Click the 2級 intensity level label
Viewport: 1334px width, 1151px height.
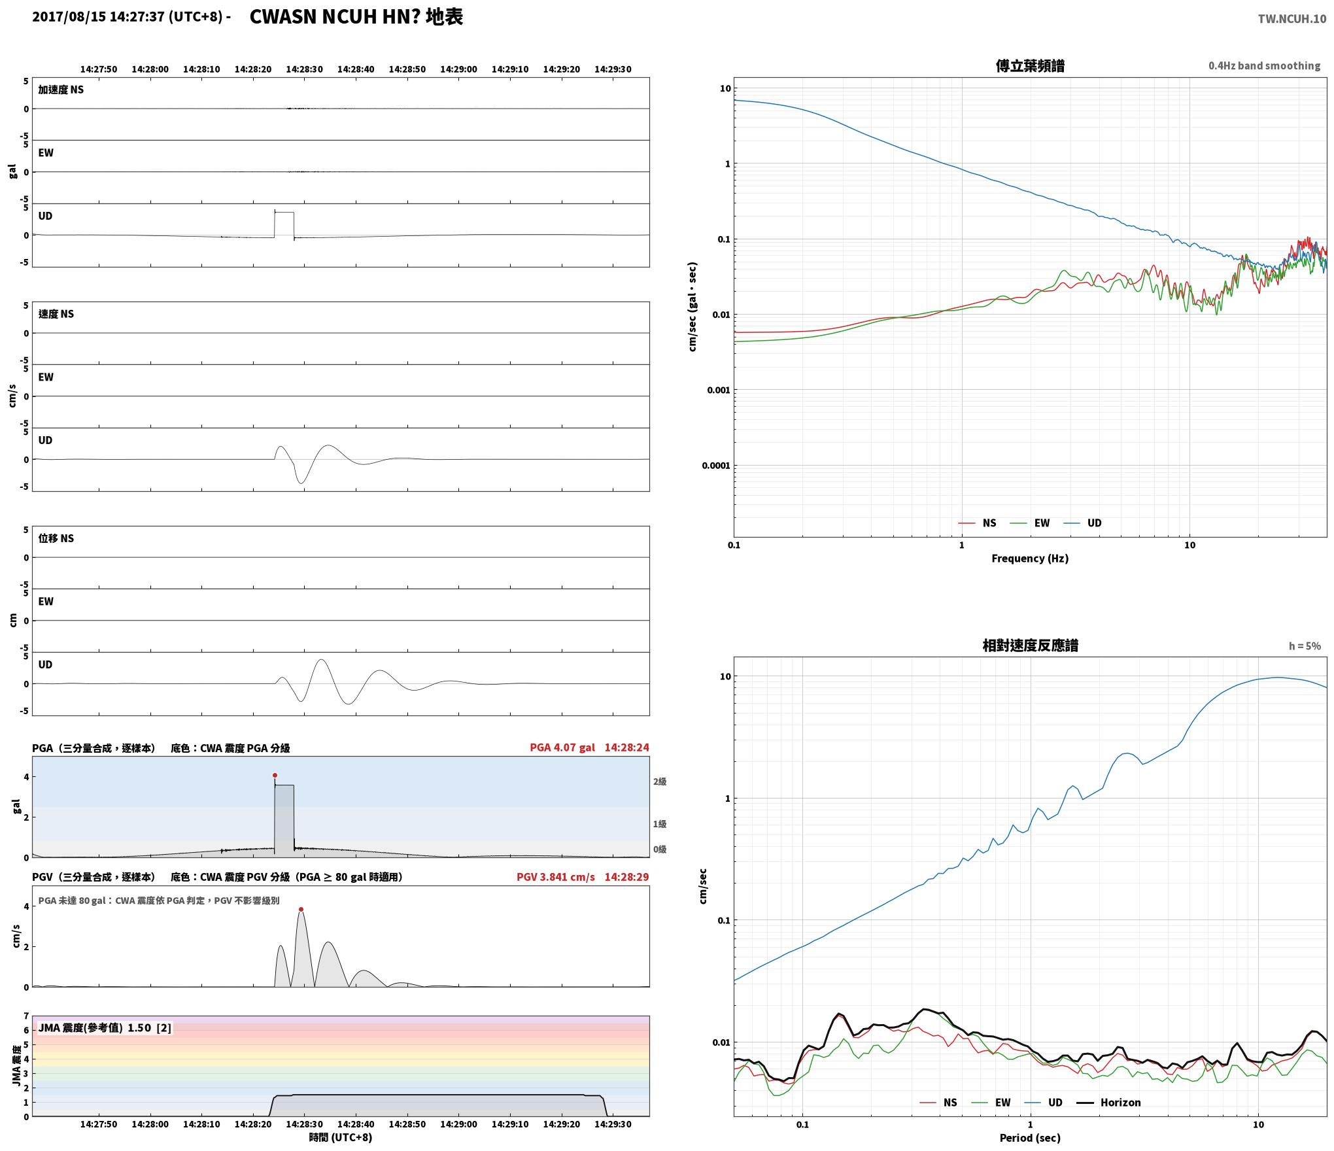[660, 782]
